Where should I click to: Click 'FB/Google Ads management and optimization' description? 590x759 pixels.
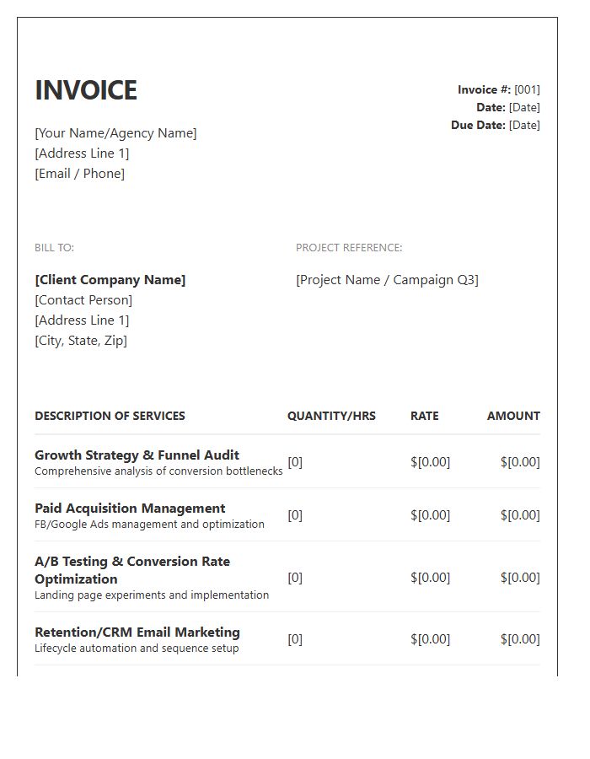[x=149, y=525]
